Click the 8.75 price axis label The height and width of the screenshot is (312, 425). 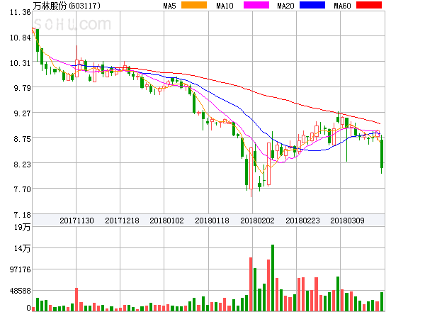click(22, 139)
